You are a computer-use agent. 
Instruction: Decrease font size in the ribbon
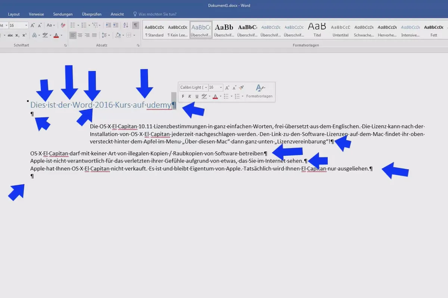[40, 25]
